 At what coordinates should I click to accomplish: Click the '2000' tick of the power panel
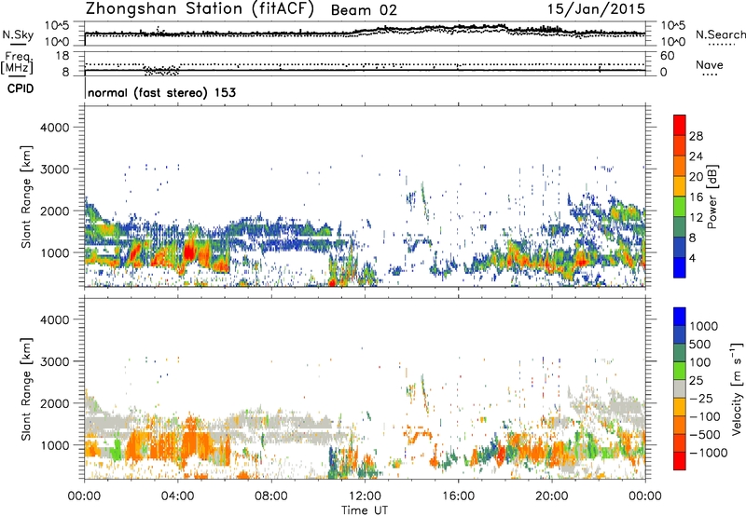coord(54,210)
